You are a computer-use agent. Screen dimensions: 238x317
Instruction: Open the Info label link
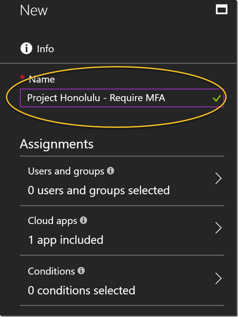coord(45,49)
